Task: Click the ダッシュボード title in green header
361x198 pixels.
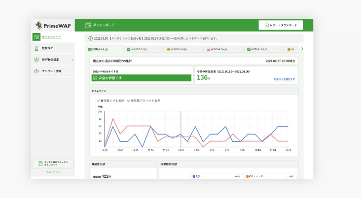Action: tap(104, 25)
